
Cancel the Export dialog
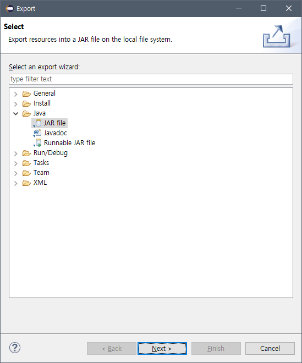coord(270,348)
